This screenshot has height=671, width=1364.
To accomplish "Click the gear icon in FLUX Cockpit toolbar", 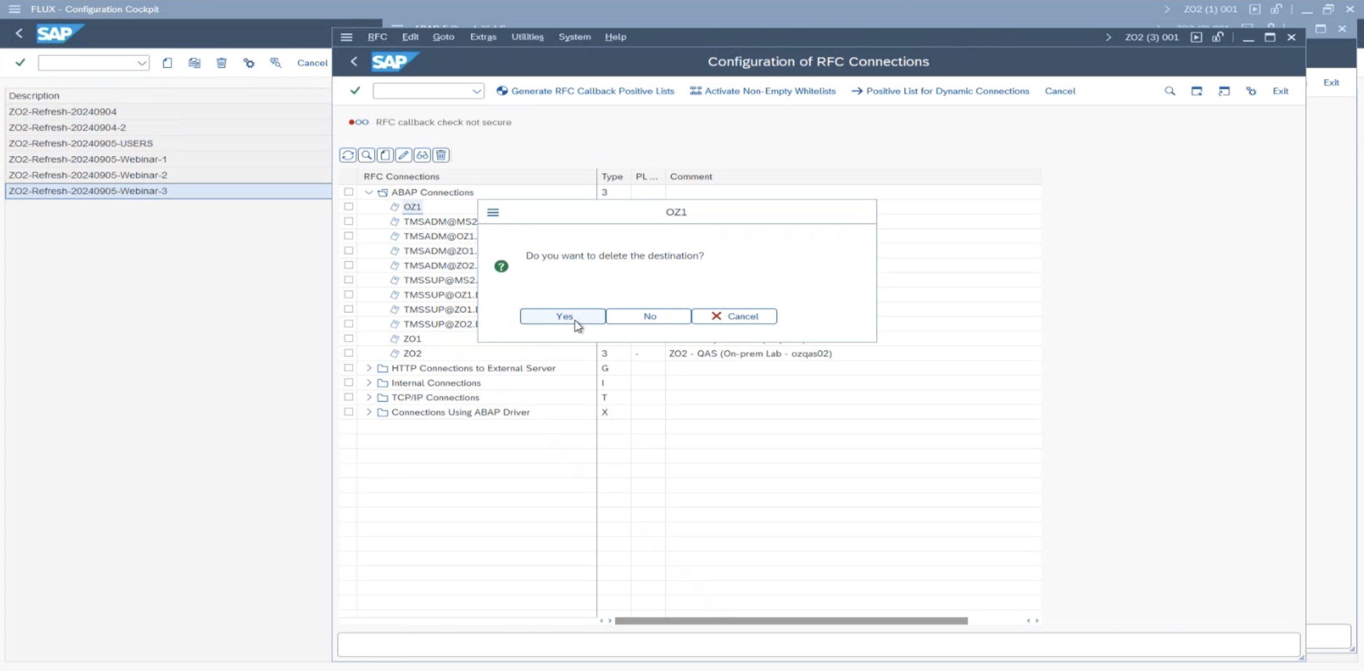I will (x=249, y=63).
